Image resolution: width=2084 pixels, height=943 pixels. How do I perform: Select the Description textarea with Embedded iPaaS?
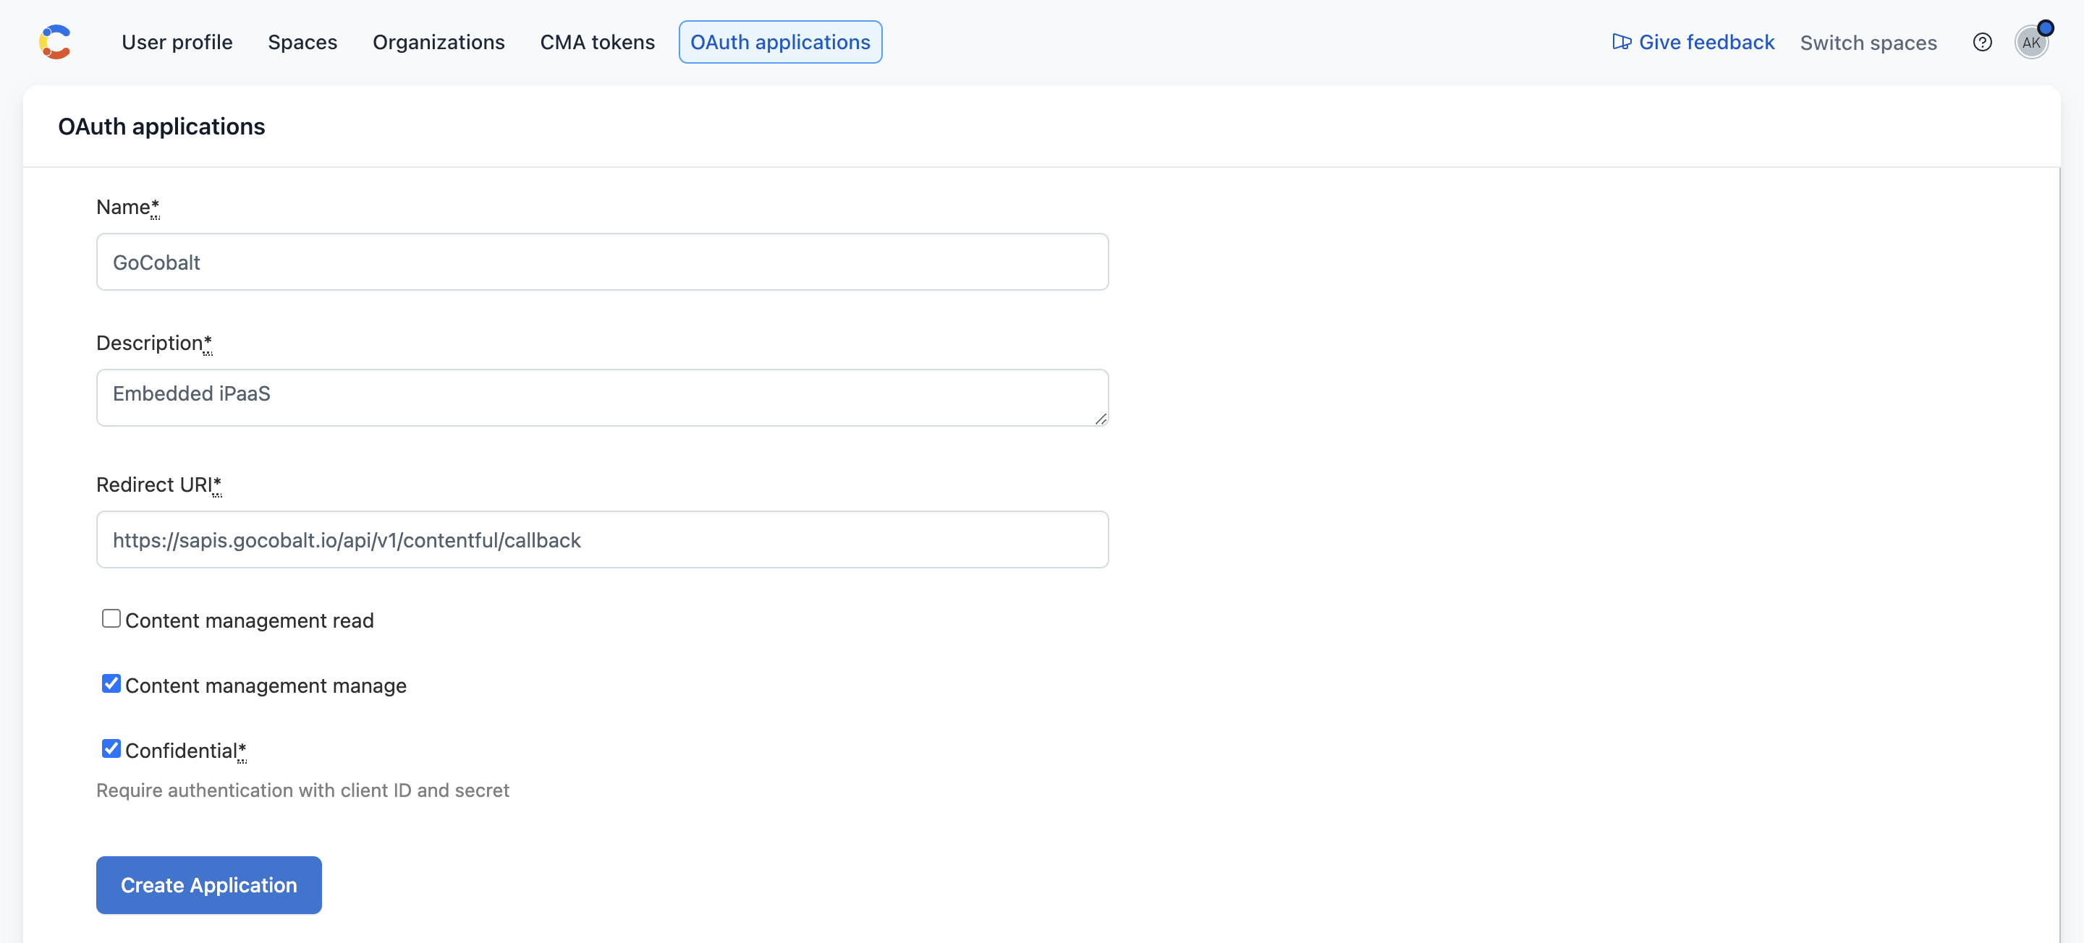coord(602,397)
